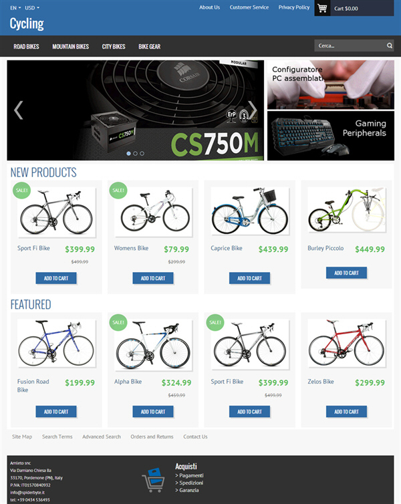
Task: Click the footer shopping cart graphic
Action: coord(153,480)
